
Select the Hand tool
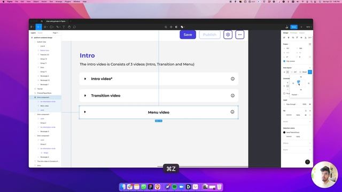pyautogui.click(x=69, y=27)
